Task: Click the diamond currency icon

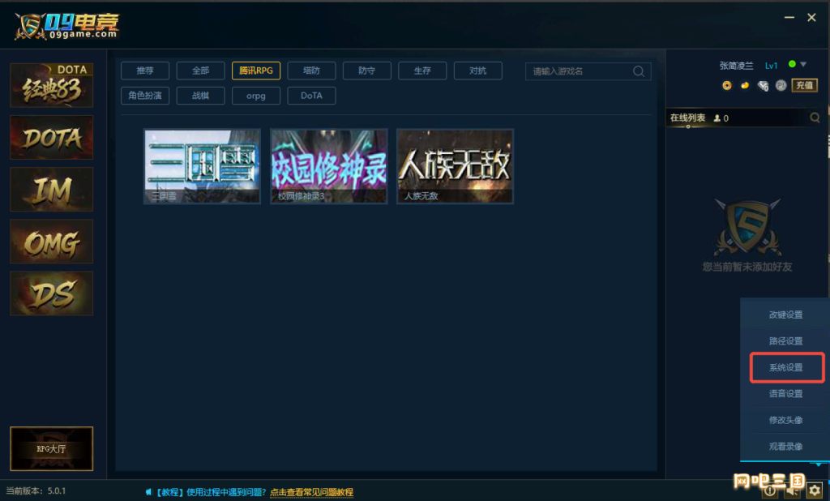Action: [x=763, y=85]
